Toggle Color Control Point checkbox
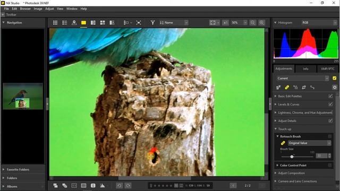 330,165
